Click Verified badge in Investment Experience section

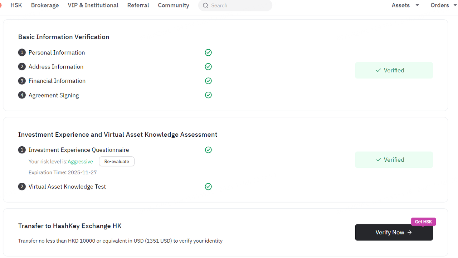click(394, 160)
